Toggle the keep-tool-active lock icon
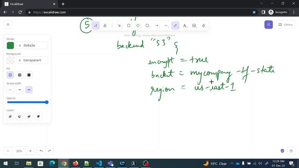The image size is (299, 168). click(105, 26)
